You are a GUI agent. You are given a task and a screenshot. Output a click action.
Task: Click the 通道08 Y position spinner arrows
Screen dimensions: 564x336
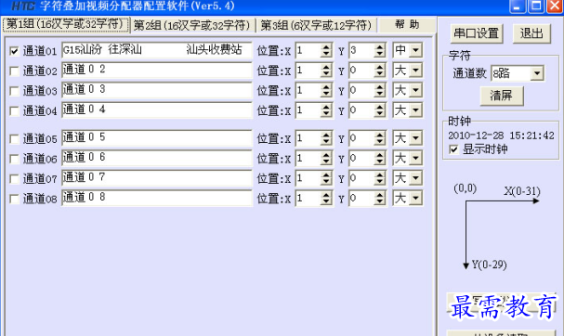click(x=380, y=199)
